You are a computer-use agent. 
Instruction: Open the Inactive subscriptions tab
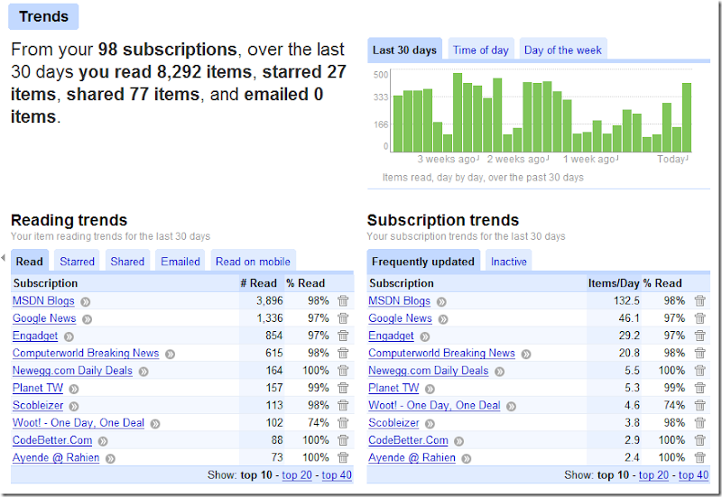pyautogui.click(x=508, y=262)
